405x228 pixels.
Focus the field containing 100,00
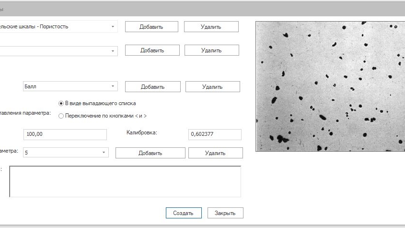[x=65, y=134]
